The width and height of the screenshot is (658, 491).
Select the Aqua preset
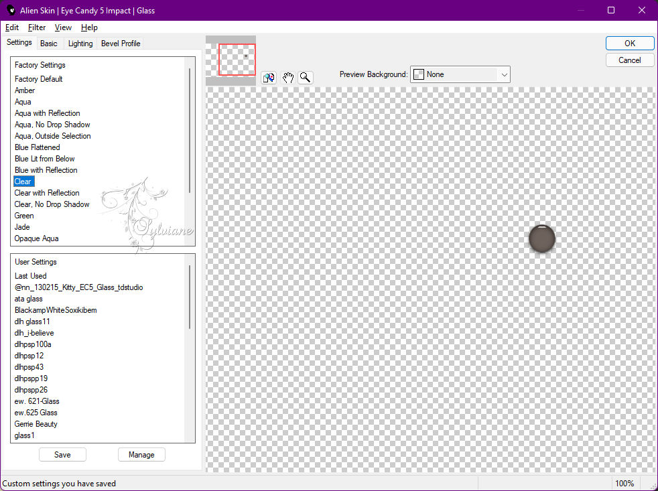23,102
